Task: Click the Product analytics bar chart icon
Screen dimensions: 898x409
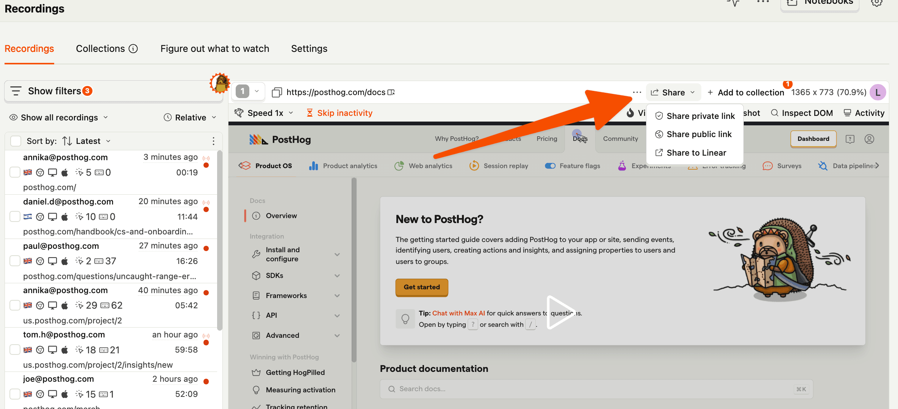Action: tap(313, 166)
